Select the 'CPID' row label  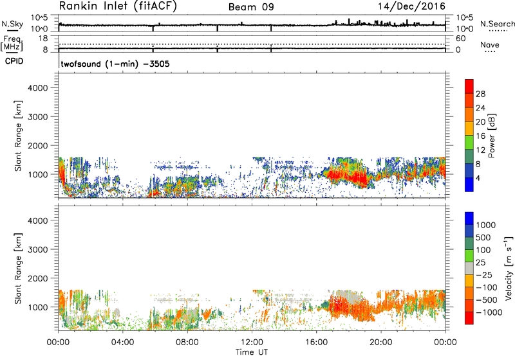tap(14, 61)
